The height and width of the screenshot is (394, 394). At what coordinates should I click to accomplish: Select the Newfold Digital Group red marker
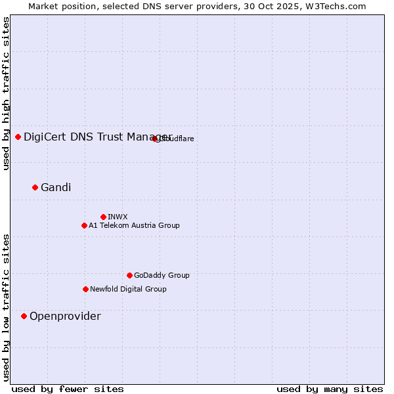click(85, 289)
